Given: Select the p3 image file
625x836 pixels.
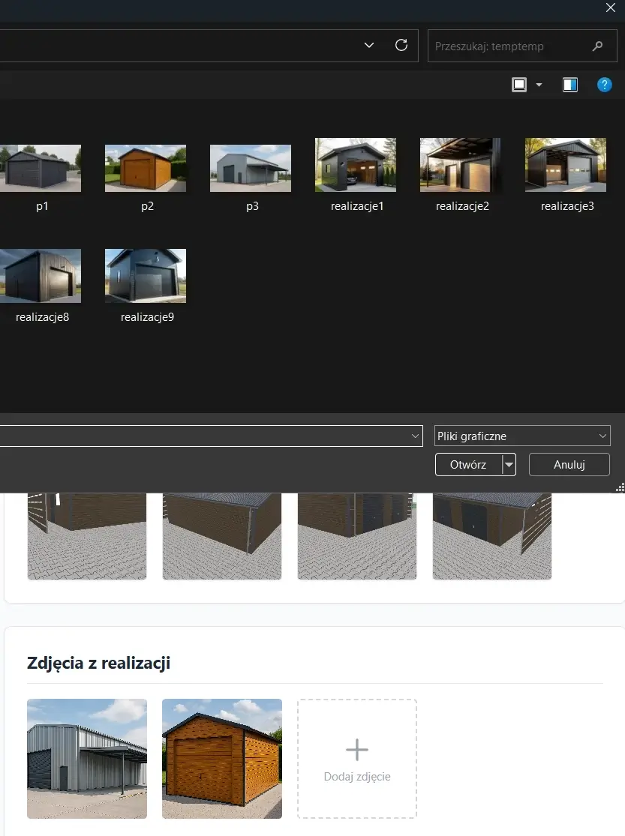Looking at the screenshot, I should 251,178.
